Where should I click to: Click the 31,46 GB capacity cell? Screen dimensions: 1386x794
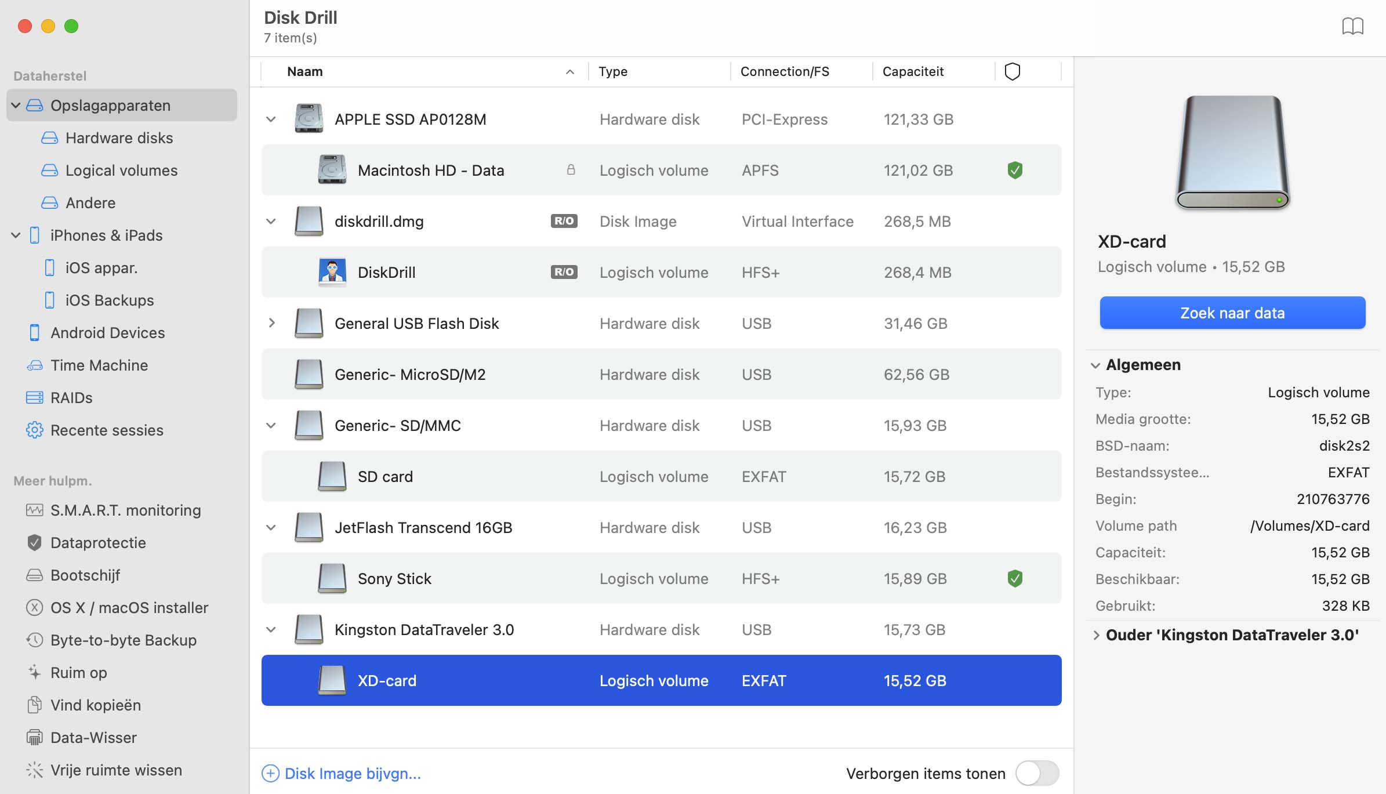tap(915, 323)
